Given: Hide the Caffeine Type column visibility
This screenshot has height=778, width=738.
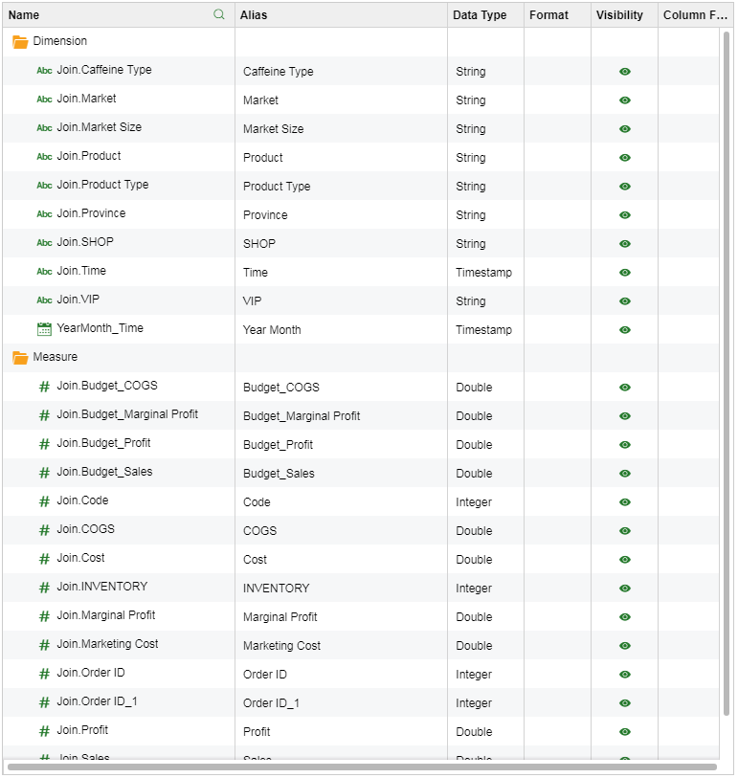Looking at the screenshot, I should [625, 72].
